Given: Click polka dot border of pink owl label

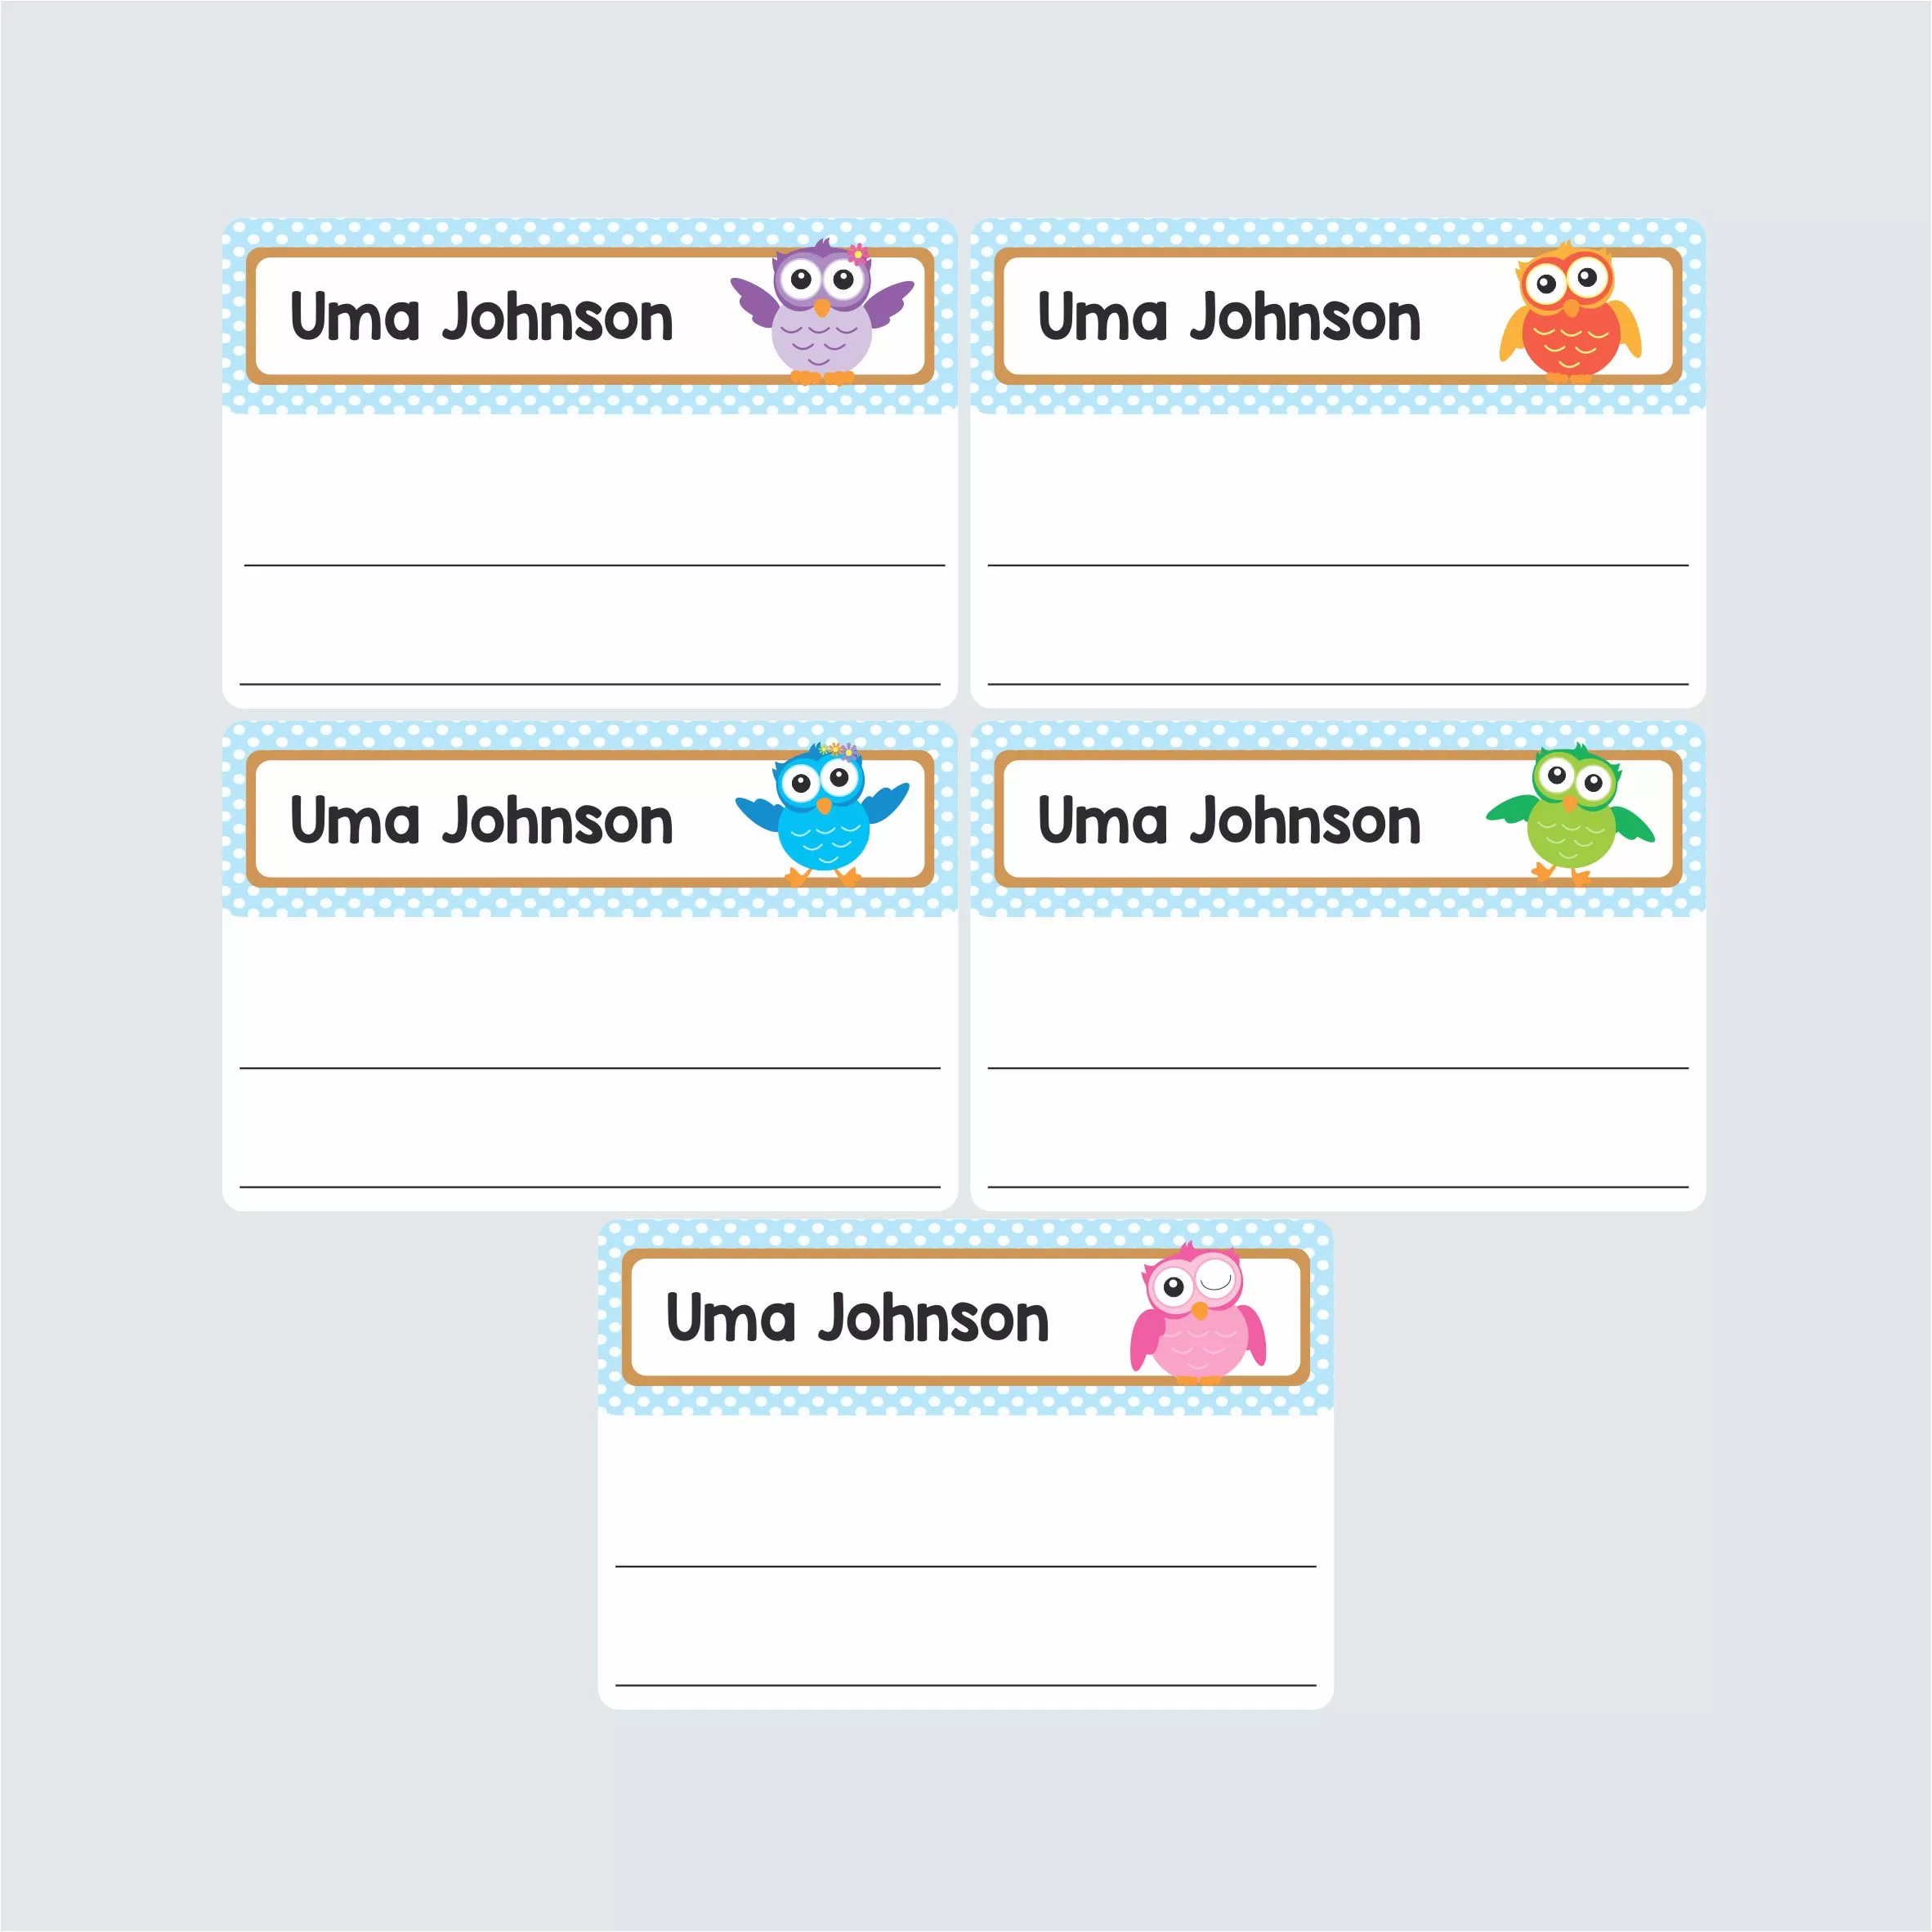Looking at the screenshot, I should 966,1400.
